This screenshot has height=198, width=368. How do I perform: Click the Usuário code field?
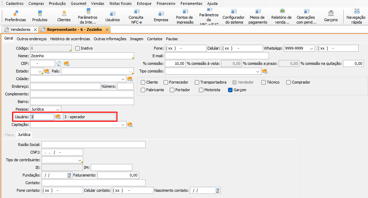pyautogui.click(x=42, y=117)
